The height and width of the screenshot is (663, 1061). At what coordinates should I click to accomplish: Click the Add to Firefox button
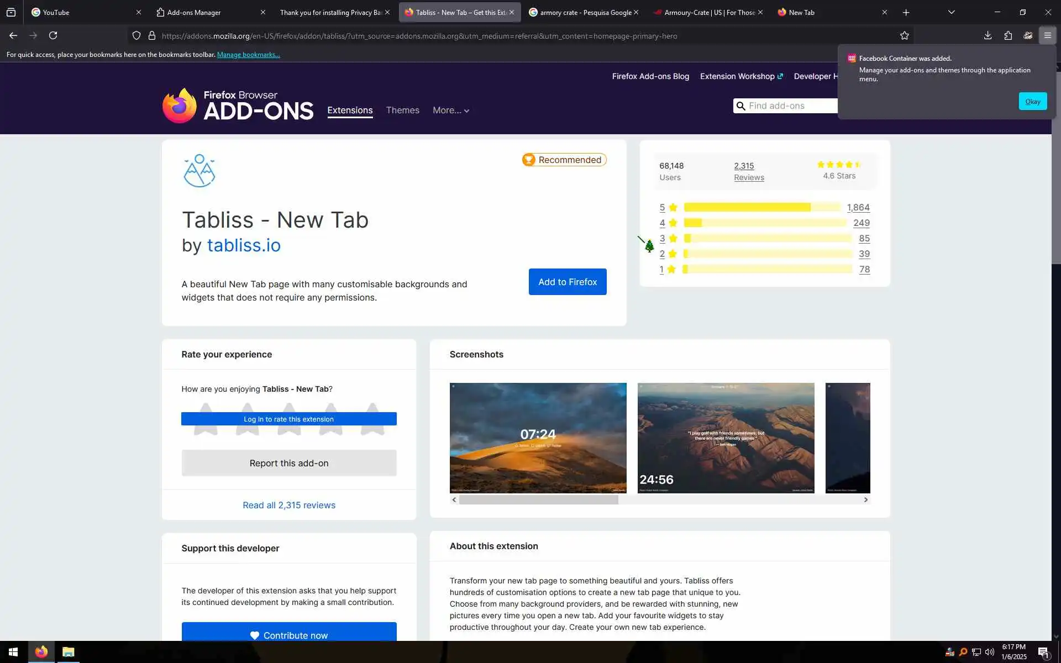[x=567, y=282]
